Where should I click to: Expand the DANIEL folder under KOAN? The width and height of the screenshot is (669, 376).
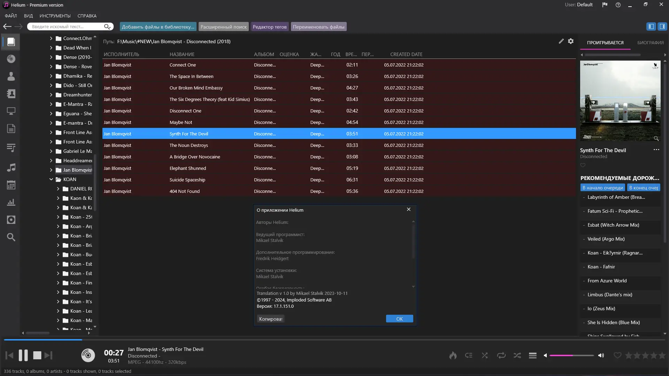pos(58,189)
